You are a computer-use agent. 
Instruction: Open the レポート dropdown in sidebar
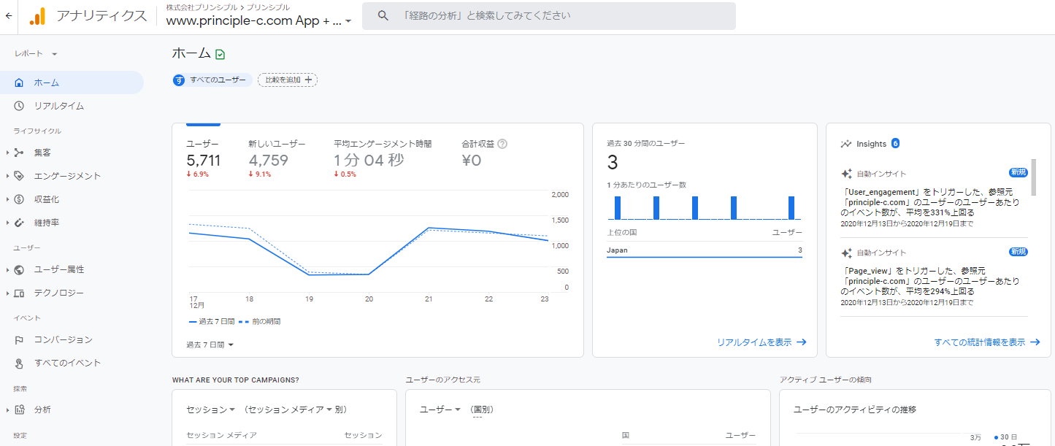[x=36, y=53]
